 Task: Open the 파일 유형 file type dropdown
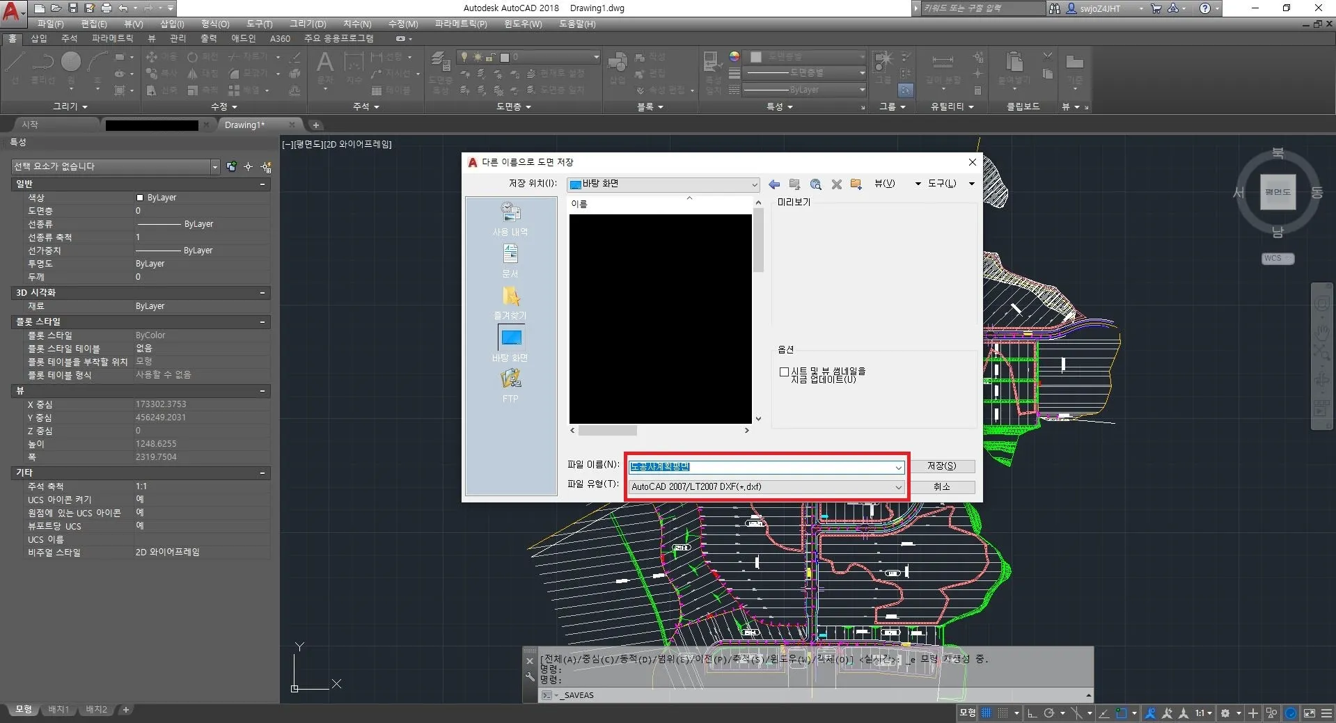[x=897, y=487]
